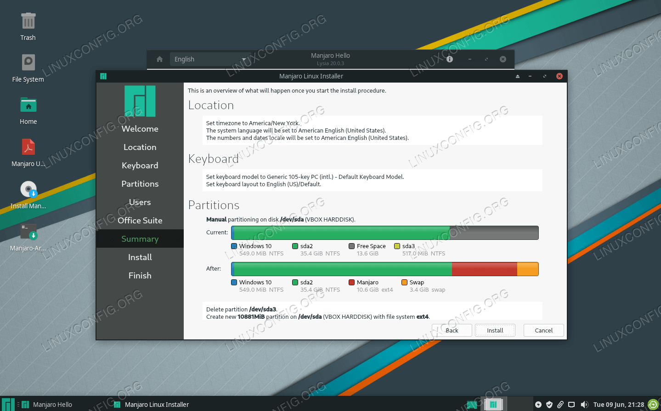Click the red Manjaro segment in After bar
The image size is (661, 411).
(485, 269)
